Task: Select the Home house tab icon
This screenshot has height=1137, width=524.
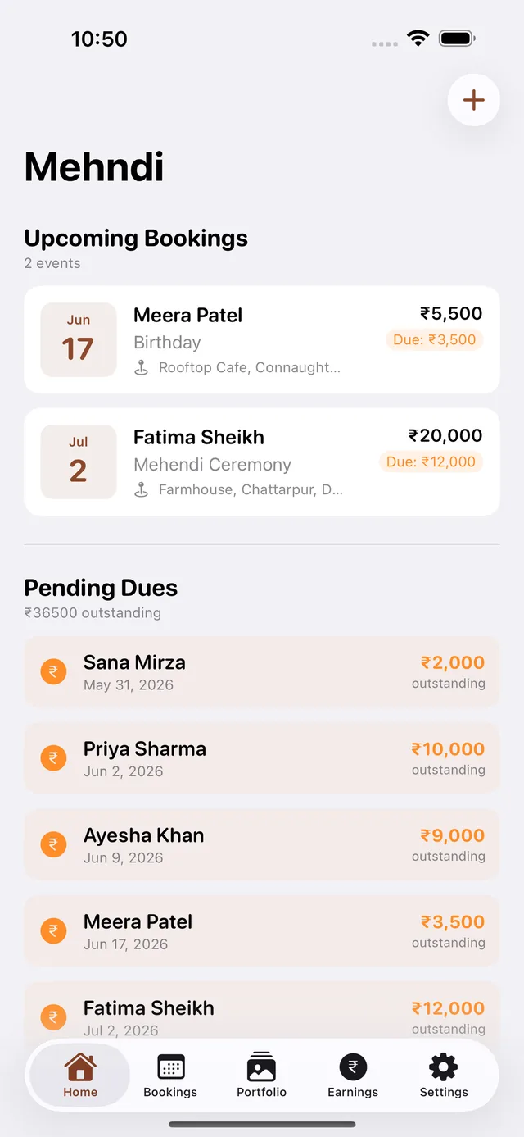Action: click(x=80, y=1067)
